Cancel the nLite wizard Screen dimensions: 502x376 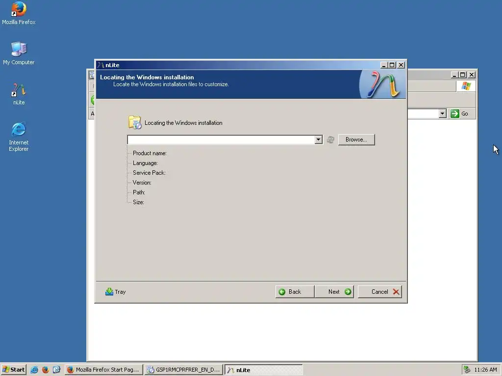point(380,292)
